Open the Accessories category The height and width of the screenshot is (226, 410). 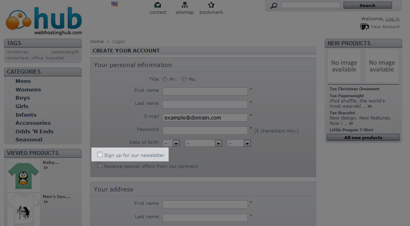coord(33,123)
